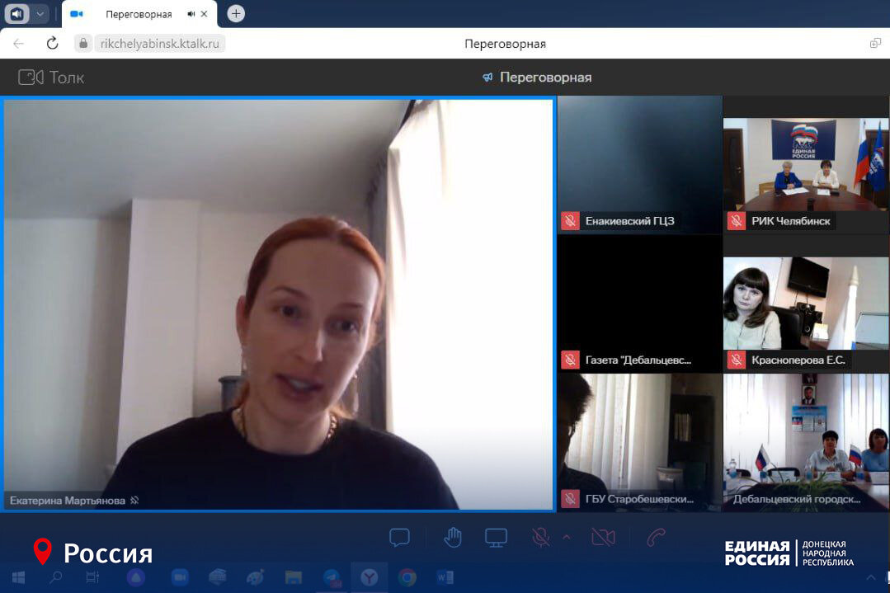Go back to the previous page
890x593 pixels.
pyautogui.click(x=19, y=43)
